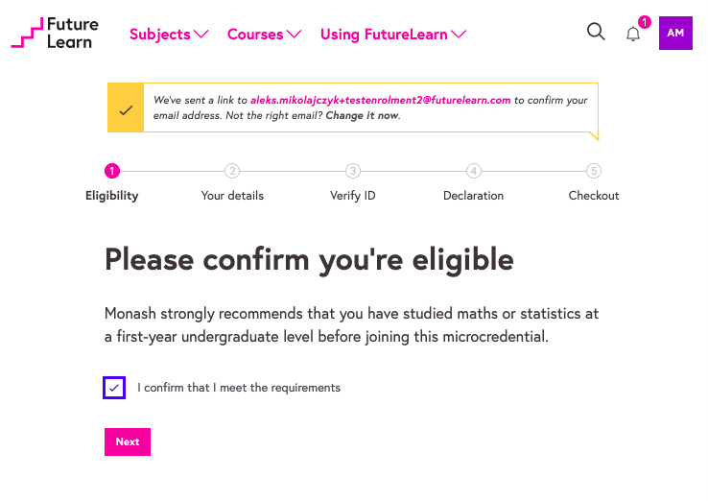Open the search magnifier icon
This screenshot has height=501, width=708.
click(596, 33)
